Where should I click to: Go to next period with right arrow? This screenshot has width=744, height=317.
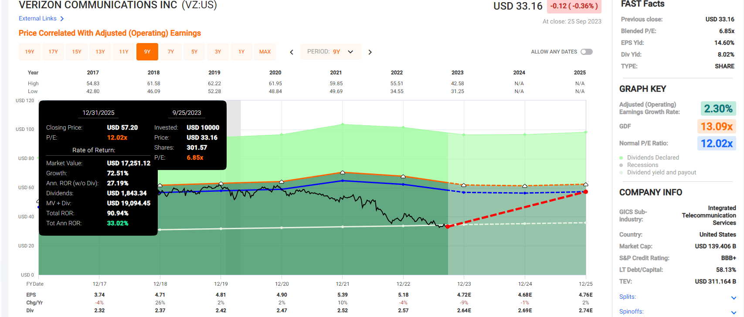click(370, 52)
